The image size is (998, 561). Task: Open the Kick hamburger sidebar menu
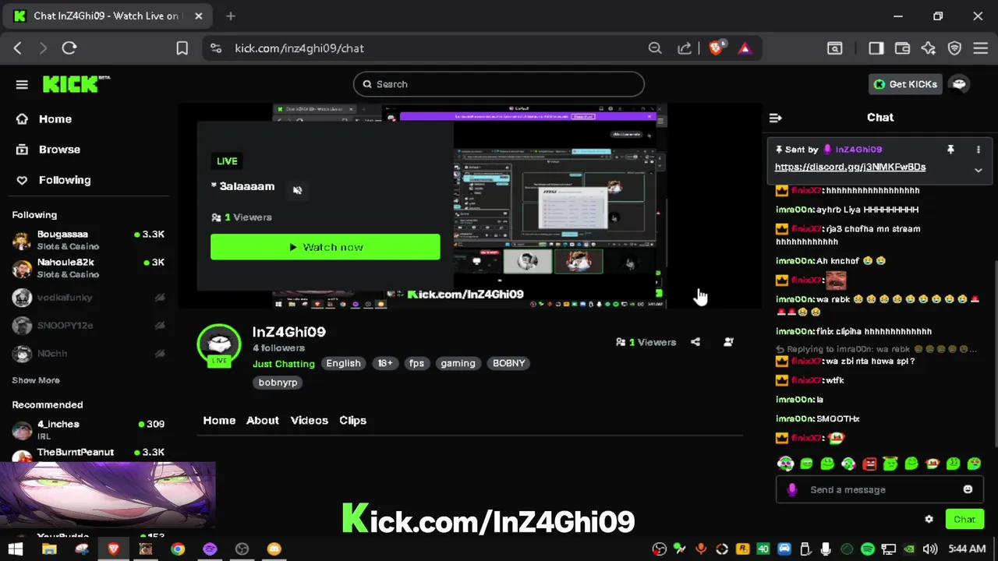(22, 84)
